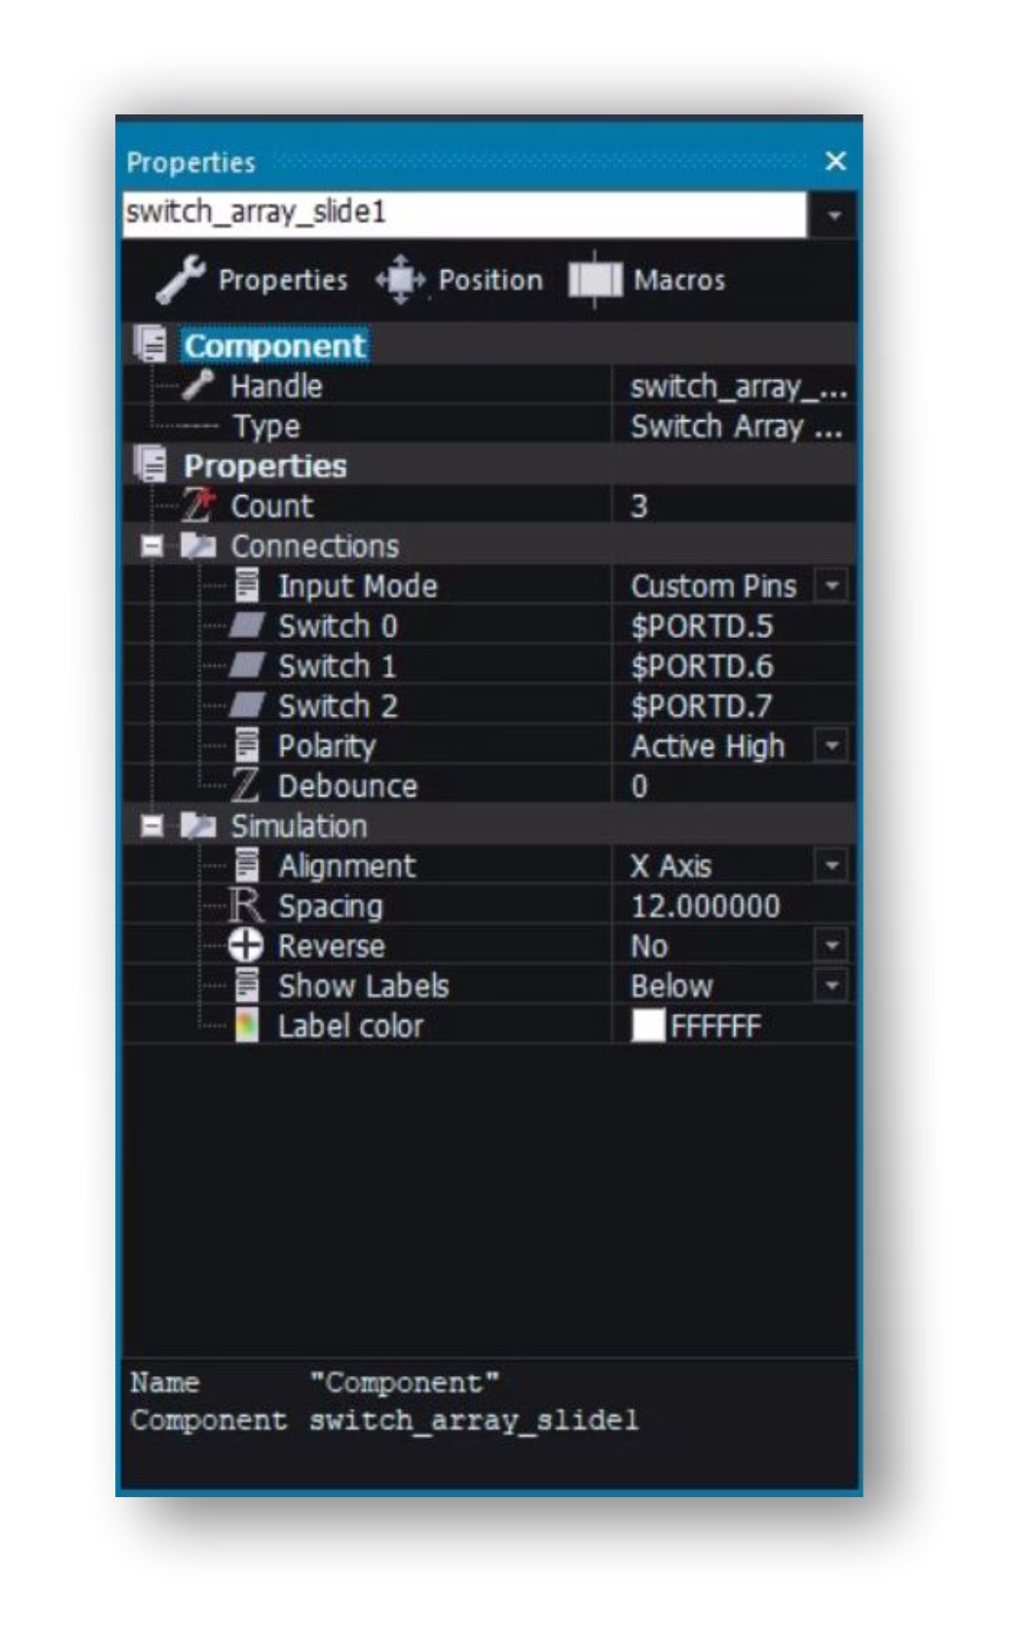Click the switch_array_slide1 component name field
Viewport: 1011px width, 1636px height.
464,213
